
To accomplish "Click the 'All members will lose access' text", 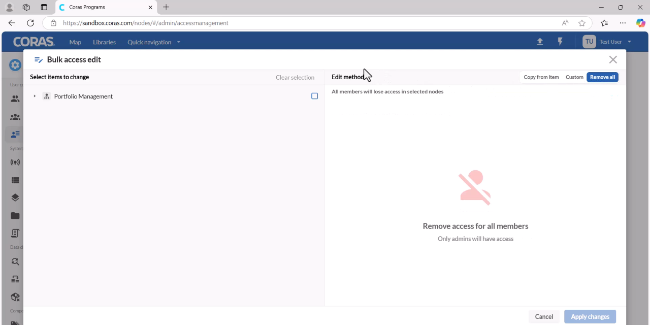I will click(387, 91).
